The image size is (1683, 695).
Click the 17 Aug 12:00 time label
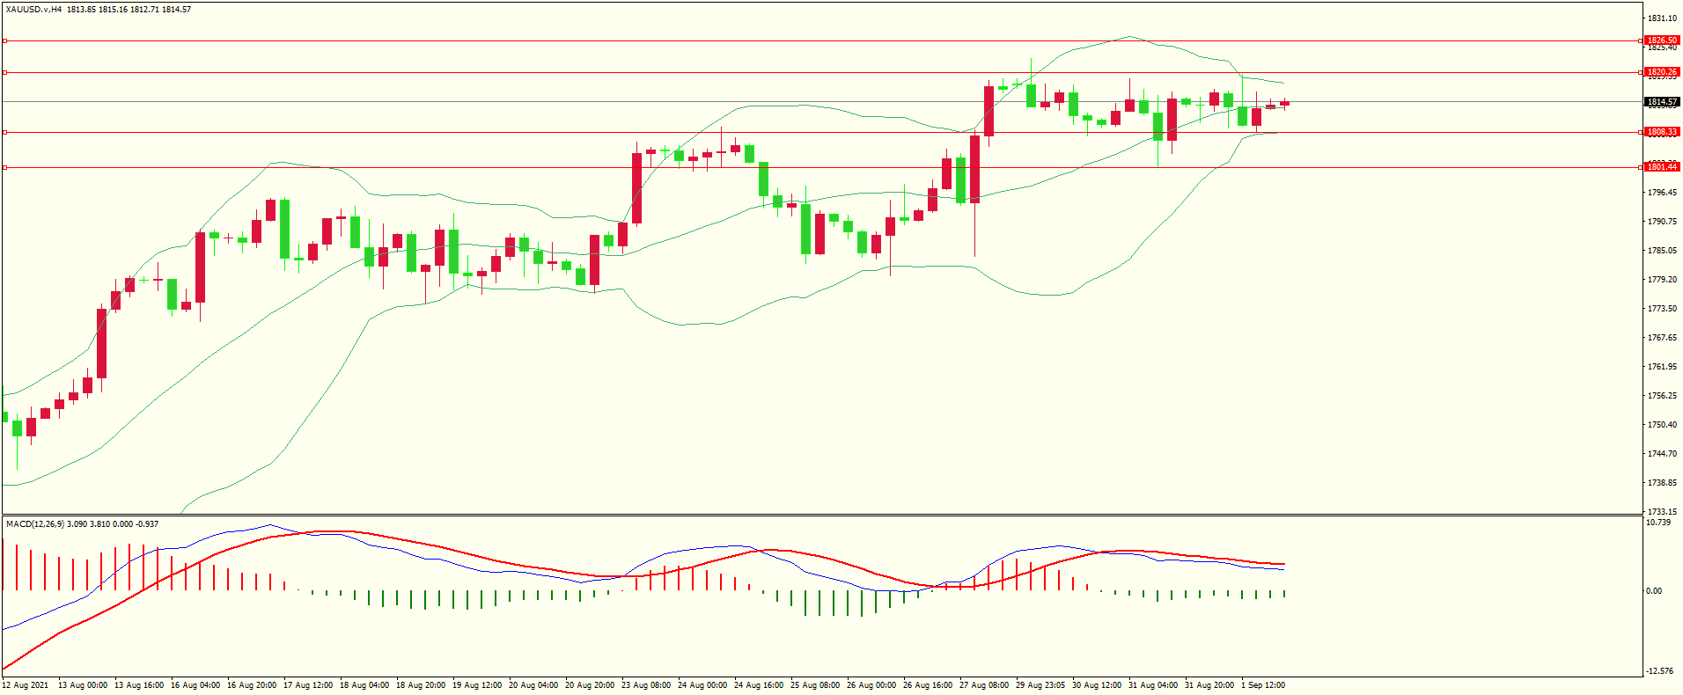point(308,685)
